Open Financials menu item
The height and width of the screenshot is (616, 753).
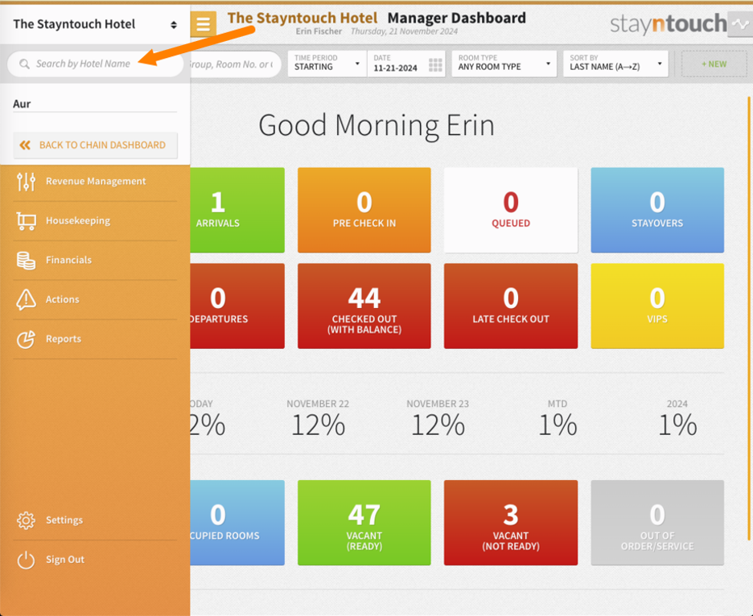click(x=95, y=261)
